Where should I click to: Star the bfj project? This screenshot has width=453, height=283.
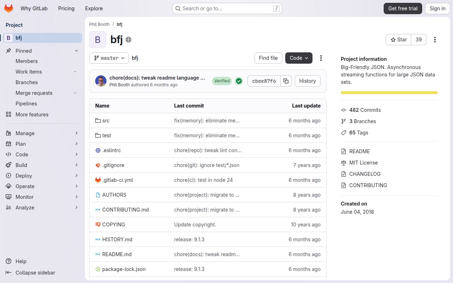[398, 40]
